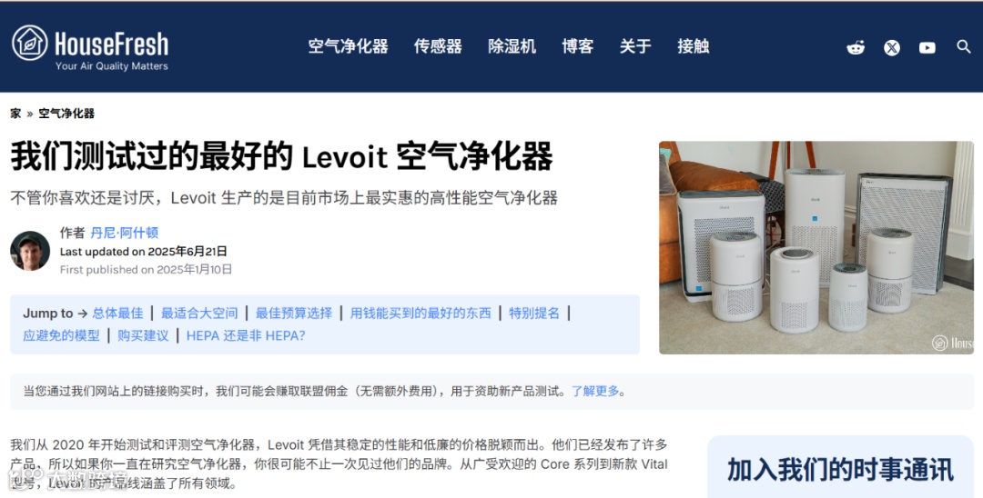The height and width of the screenshot is (498, 983).
Task: Click the 接触 navigation item
Action: pos(693,46)
